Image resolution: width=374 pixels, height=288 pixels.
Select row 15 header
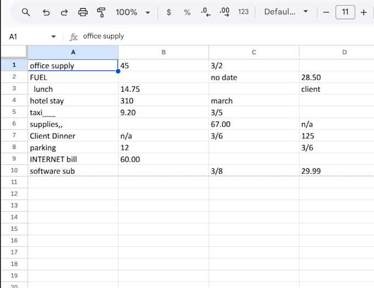click(x=14, y=229)
